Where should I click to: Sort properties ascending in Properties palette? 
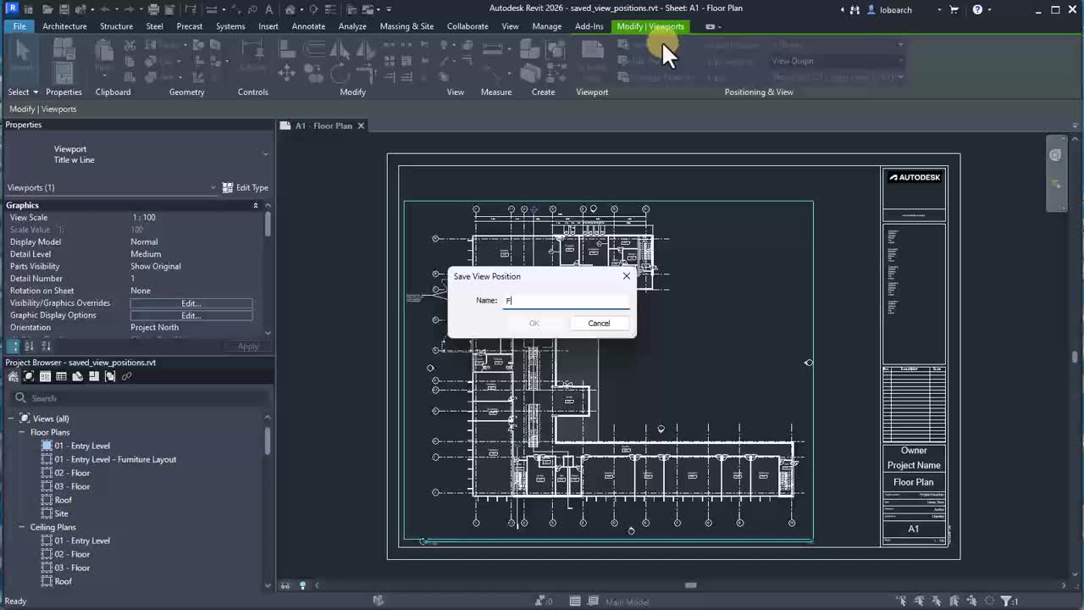29,346
